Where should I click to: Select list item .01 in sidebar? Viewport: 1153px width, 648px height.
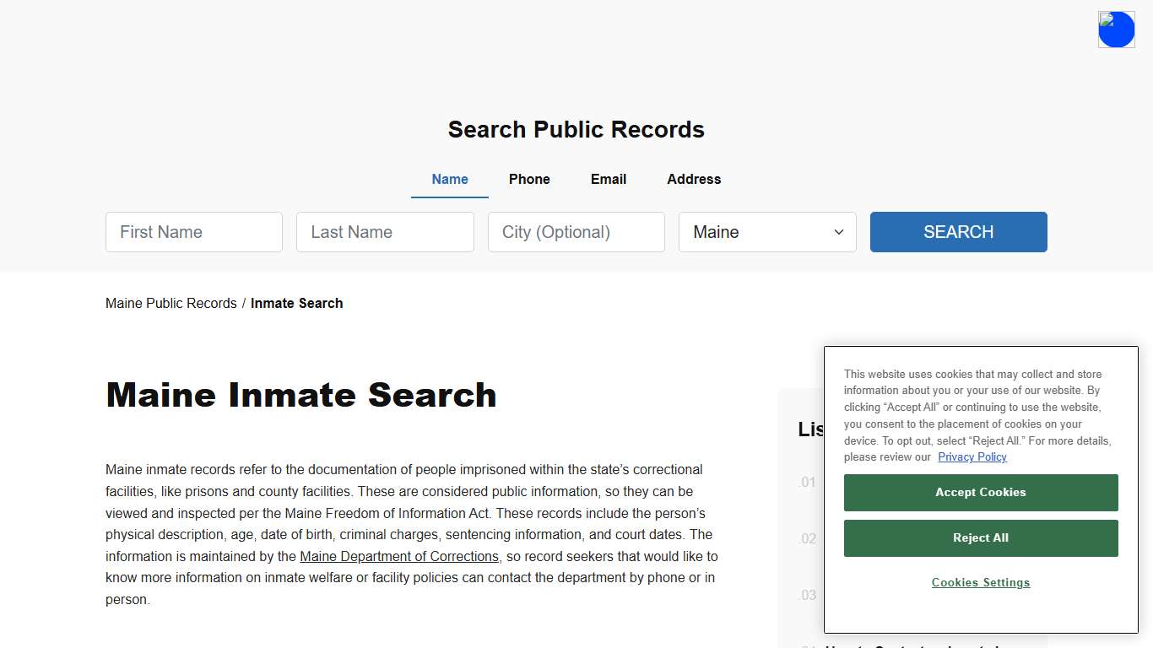point(806,482)
